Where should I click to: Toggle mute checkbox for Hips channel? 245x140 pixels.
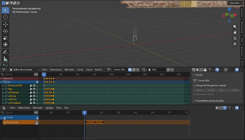tap(34, 89)
